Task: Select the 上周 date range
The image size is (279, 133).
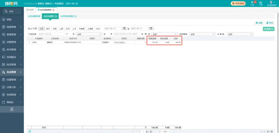Action: point(61,29)
